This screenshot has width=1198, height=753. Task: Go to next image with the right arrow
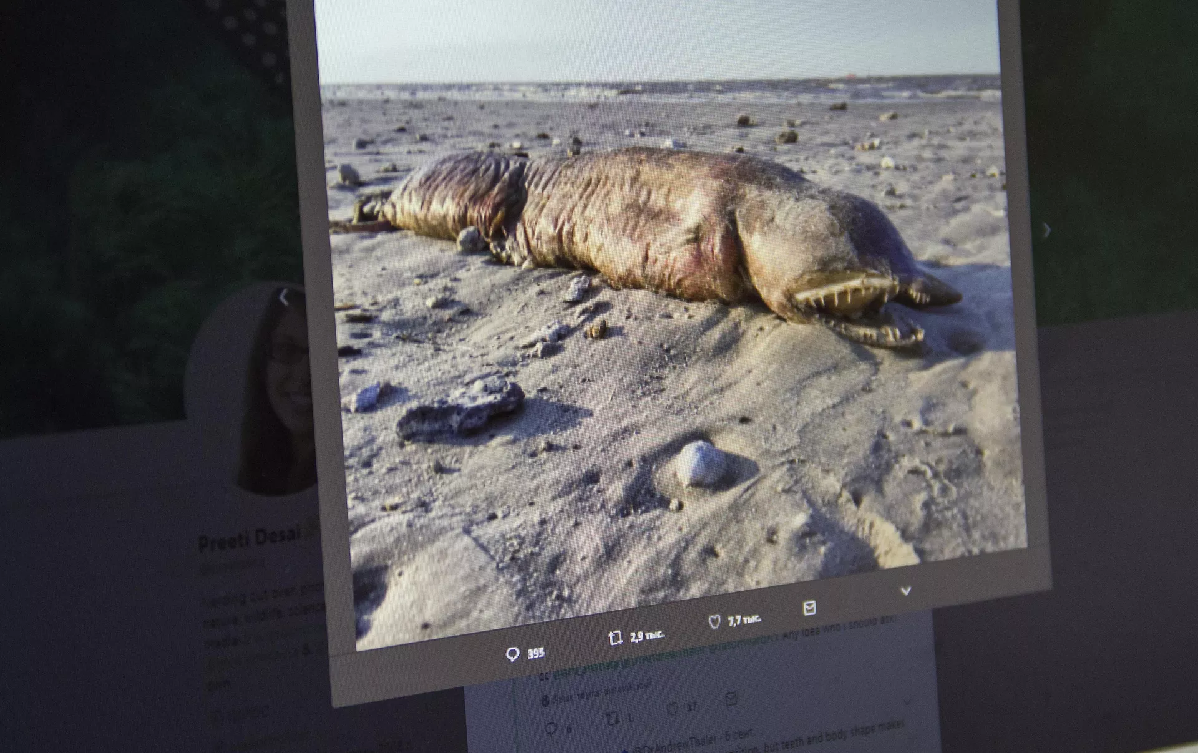coord(1046,231)
